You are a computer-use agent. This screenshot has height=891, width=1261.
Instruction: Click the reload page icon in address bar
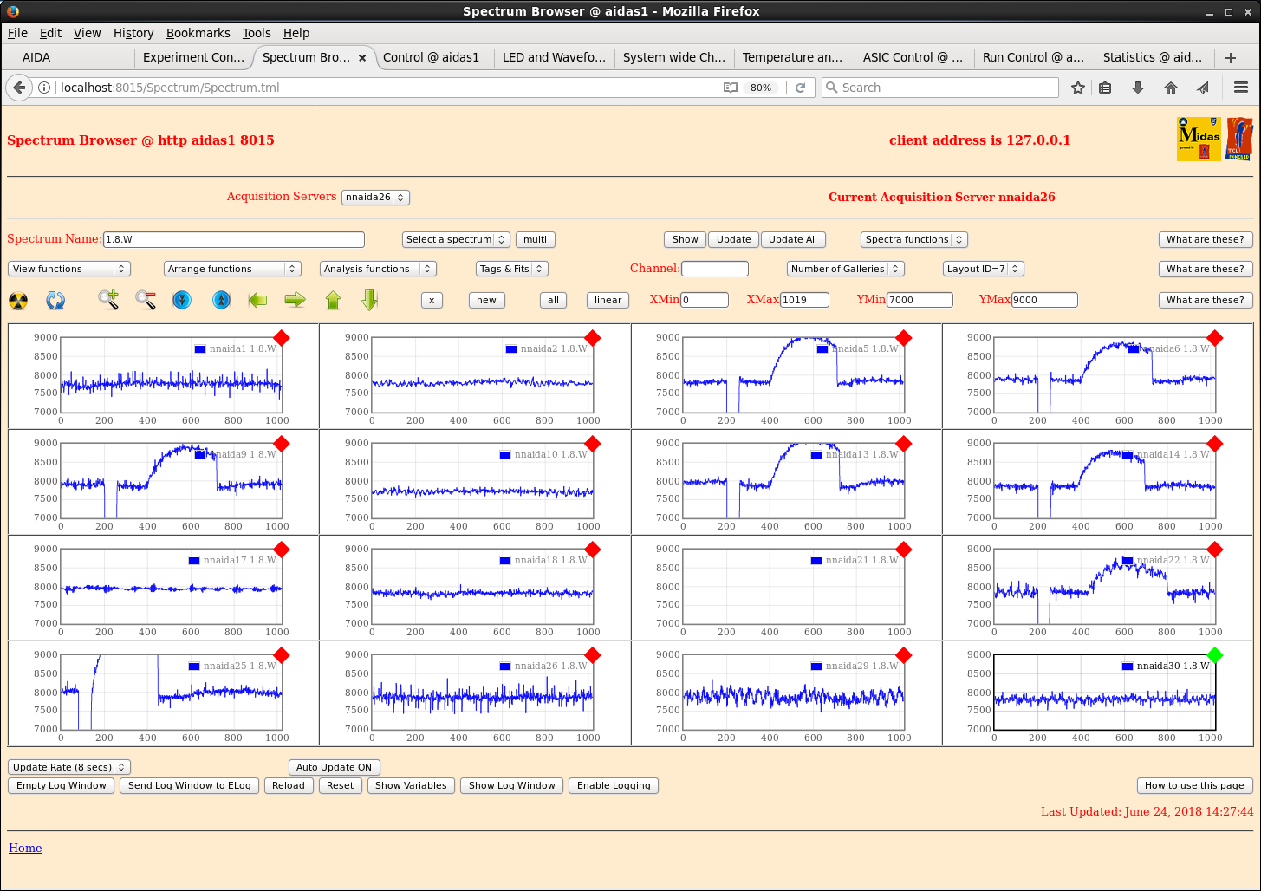pos(801,88)
